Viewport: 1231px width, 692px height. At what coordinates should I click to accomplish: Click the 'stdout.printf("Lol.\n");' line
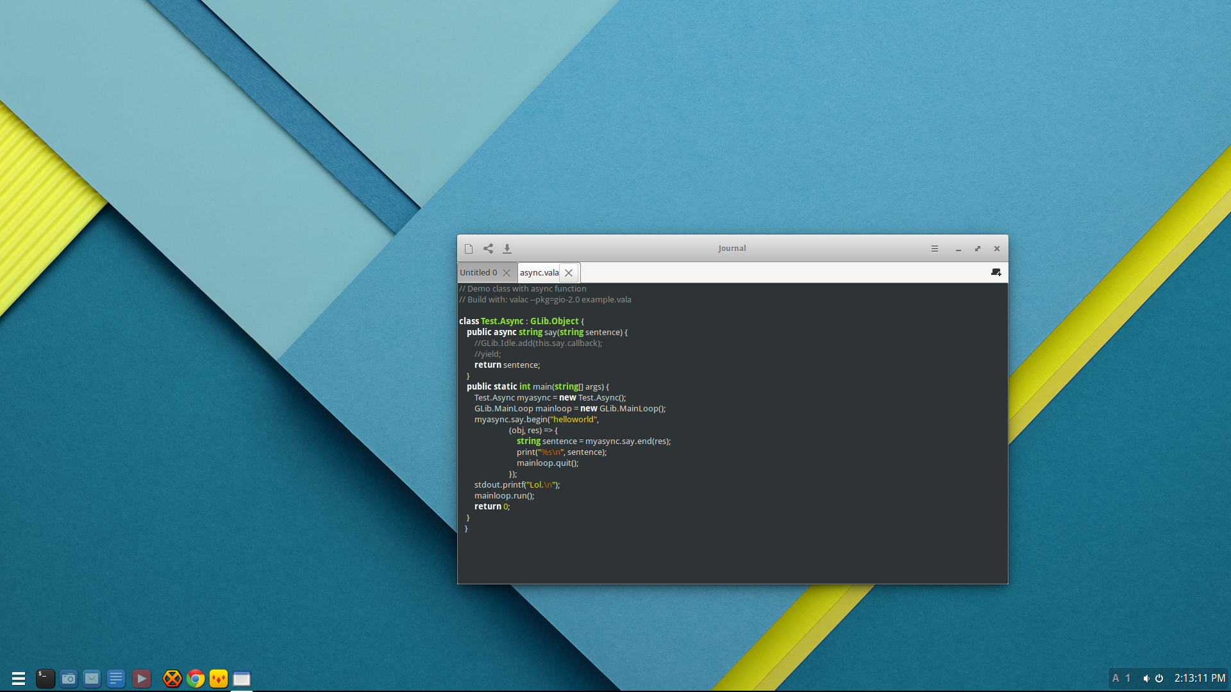[517, 485]
